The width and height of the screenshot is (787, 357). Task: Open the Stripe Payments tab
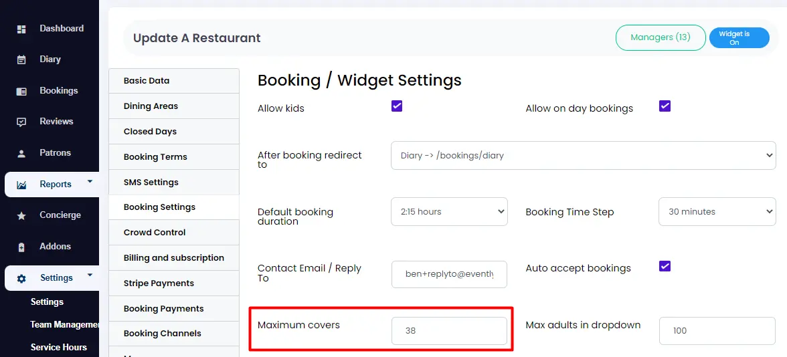[x=174, y=283]
